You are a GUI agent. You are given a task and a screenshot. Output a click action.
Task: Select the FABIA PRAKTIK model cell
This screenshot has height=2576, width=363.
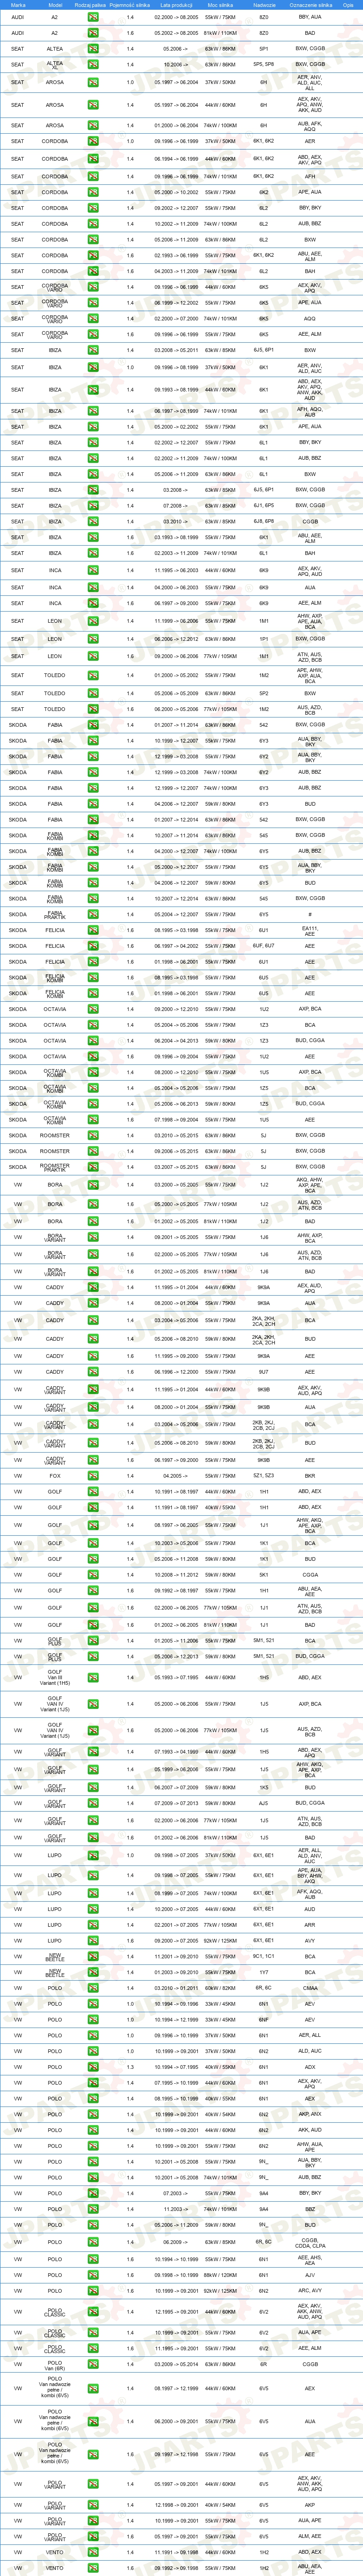pos(54,914)
